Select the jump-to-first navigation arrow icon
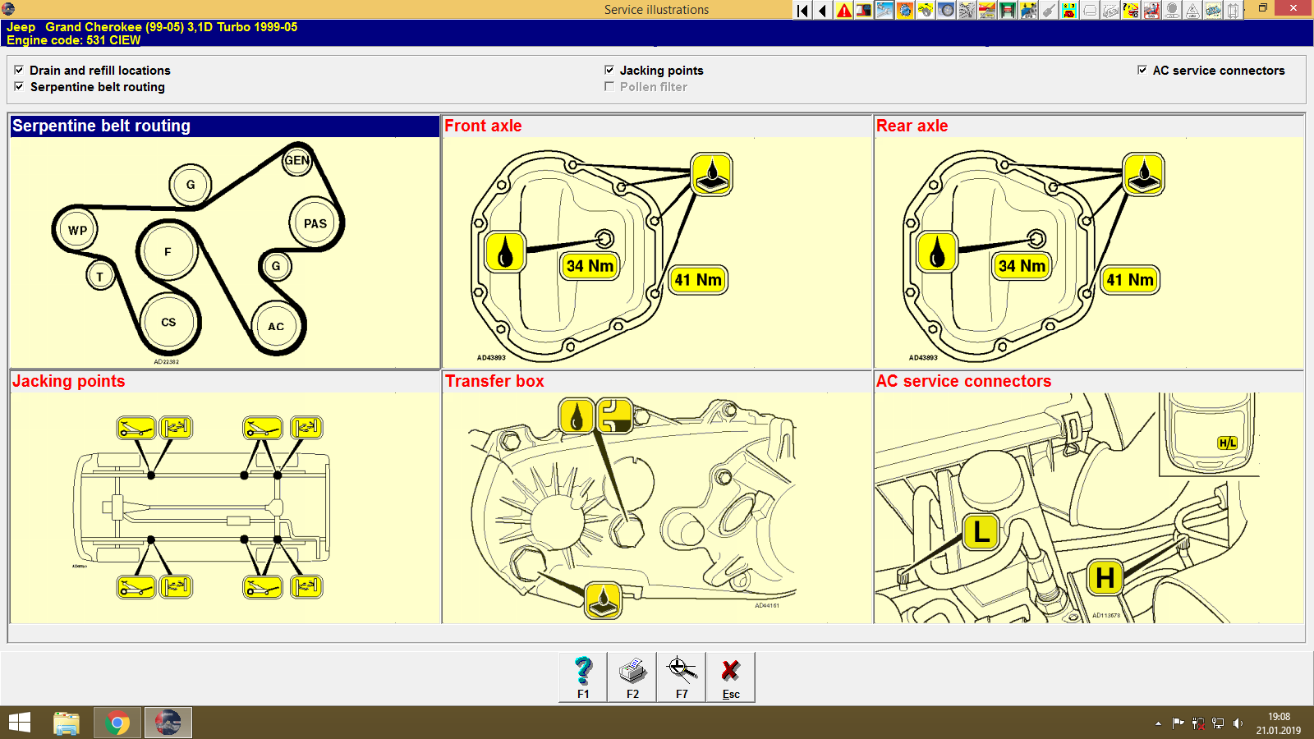1314x739 pixels. 802,11
